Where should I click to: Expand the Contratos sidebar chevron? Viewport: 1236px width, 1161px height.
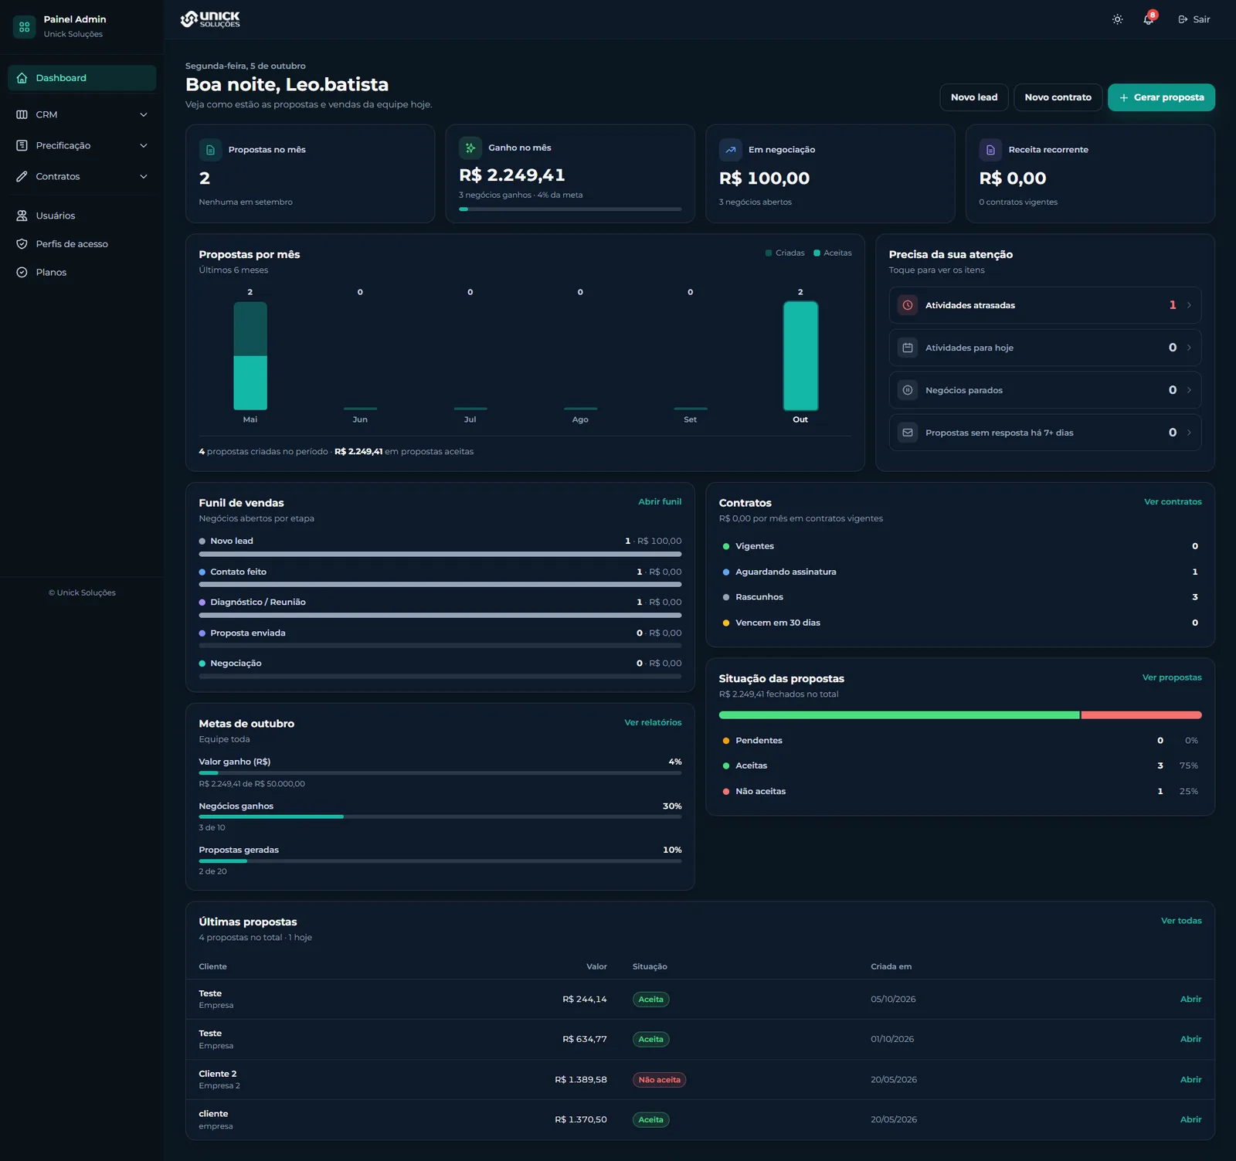[x=143, y=176]
